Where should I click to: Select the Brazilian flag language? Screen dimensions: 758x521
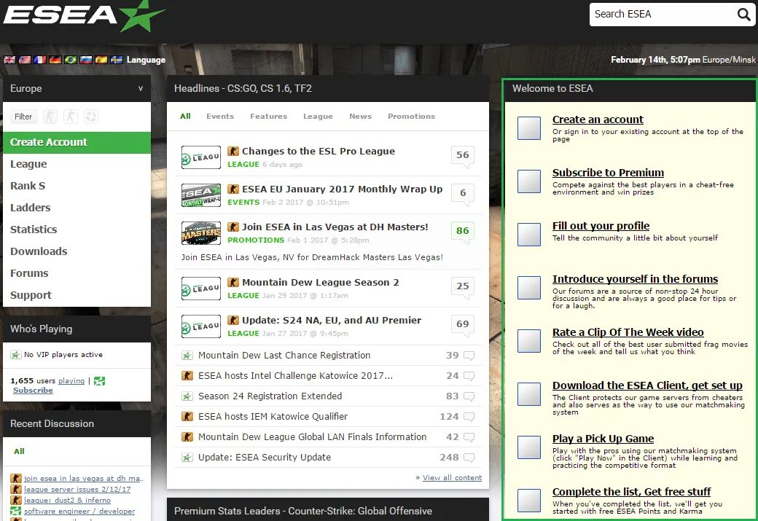(71, 60)
